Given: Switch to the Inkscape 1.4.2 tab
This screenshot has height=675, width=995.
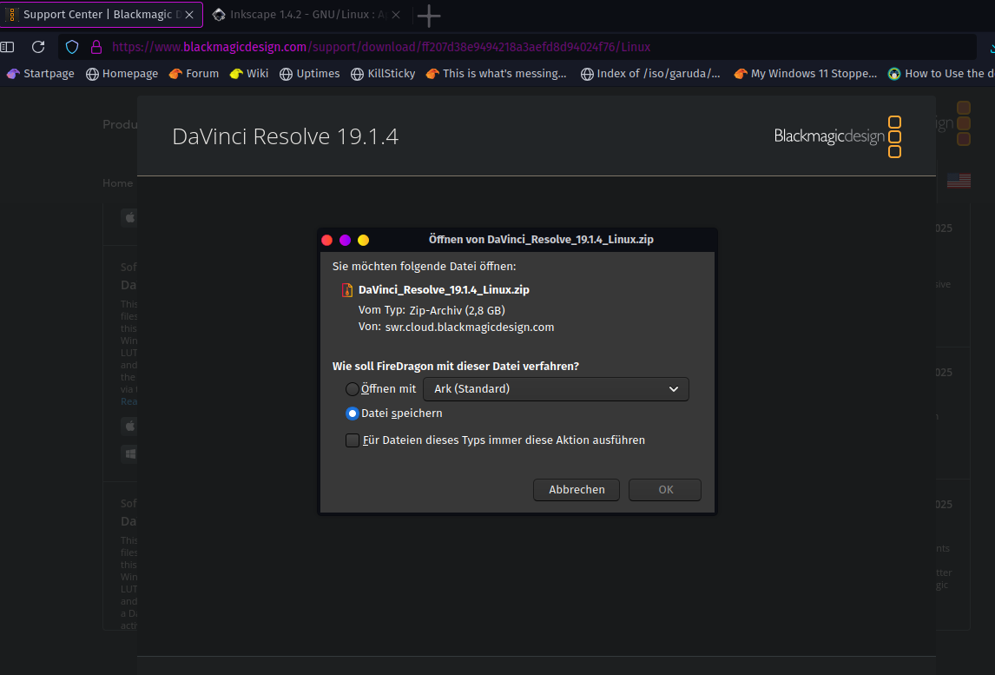Looking at the screenshot, I should (307, 15).
